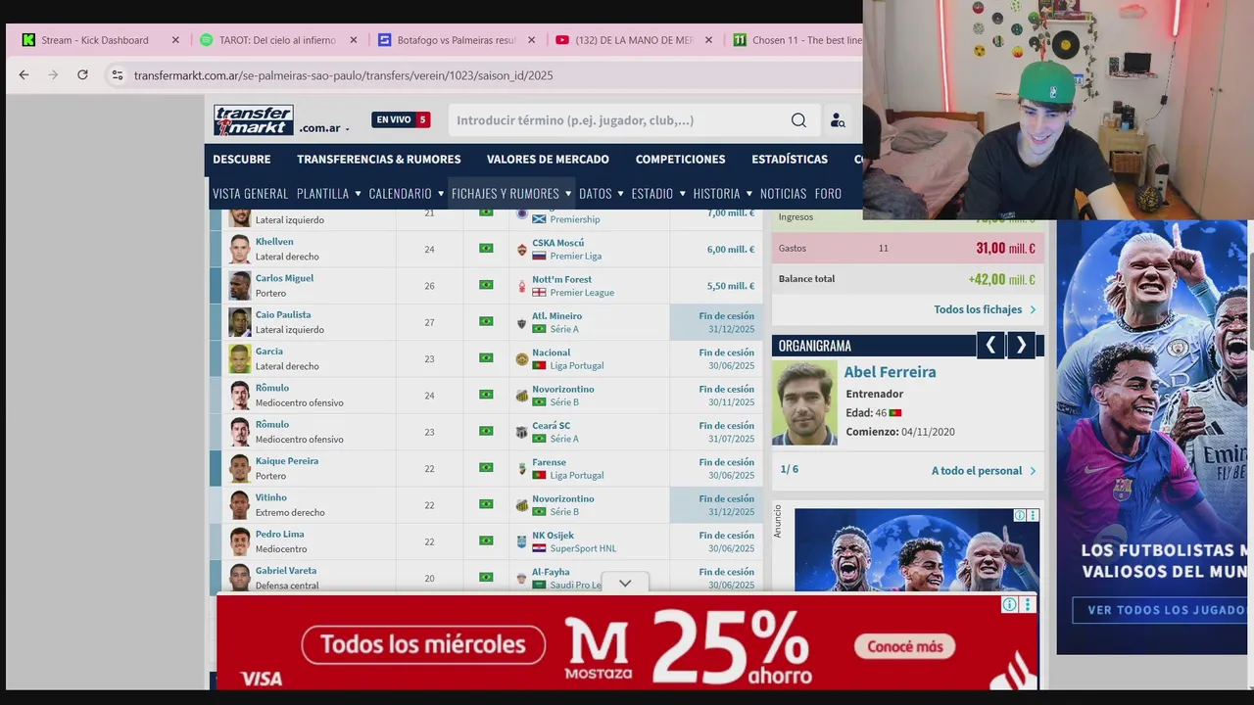Open site information icon in address bar
The image size is (1254, 705).
click(117, 75)
